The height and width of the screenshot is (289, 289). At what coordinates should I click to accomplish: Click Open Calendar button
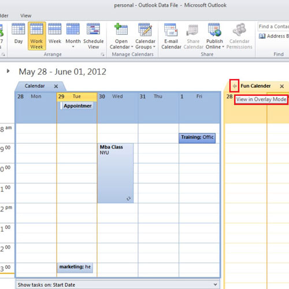tap(121, 36)
